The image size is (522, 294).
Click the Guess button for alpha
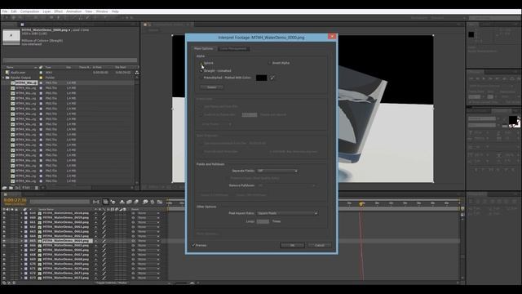[212, 87]
